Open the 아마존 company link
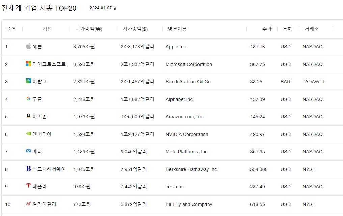This screenshot has width=343, height=216. 39,116
